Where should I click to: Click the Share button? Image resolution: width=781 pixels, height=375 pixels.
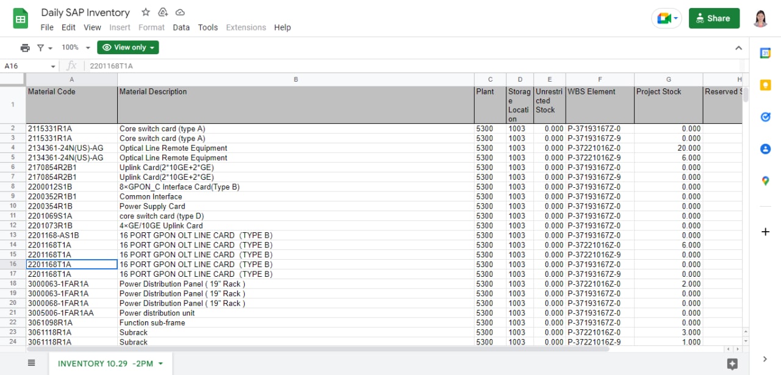[x=714, y=18]
